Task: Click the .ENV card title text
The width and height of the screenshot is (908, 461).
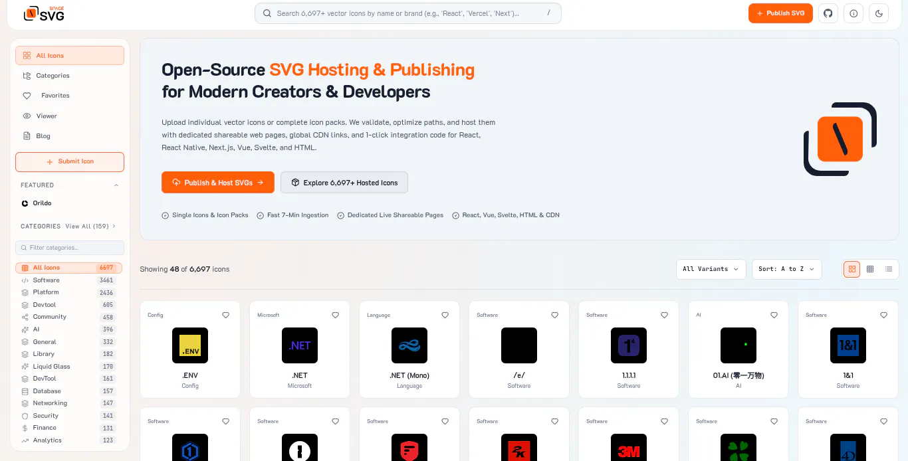Action: coord(190,375)
